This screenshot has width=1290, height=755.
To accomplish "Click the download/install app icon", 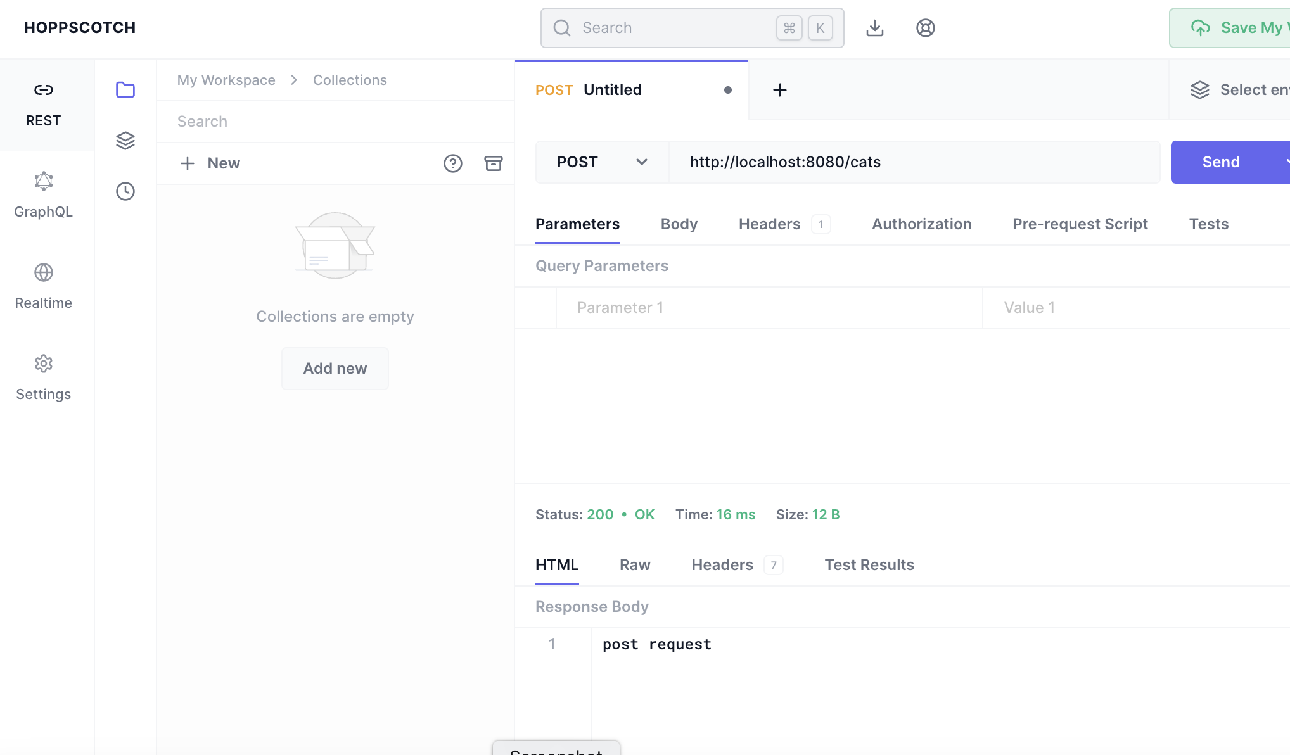I will pos(874,28).
